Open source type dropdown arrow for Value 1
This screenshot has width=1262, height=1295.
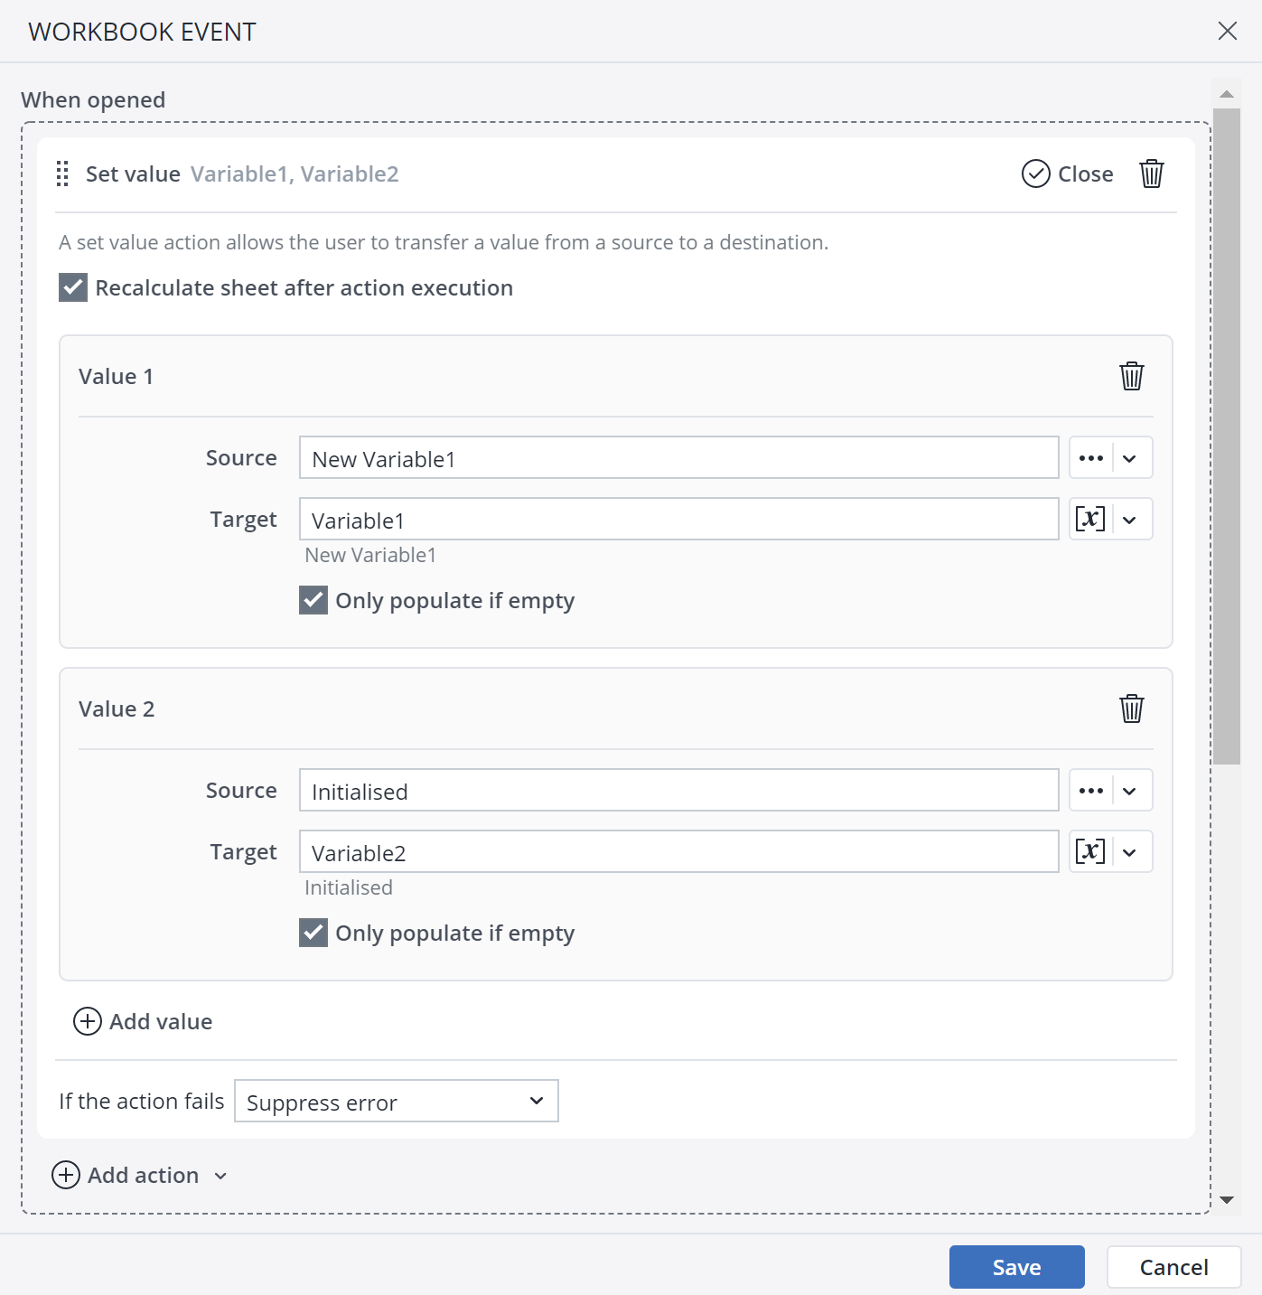[x=1131, y=458]
